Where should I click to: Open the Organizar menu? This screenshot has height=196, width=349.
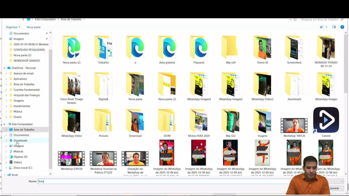(13, 27)
